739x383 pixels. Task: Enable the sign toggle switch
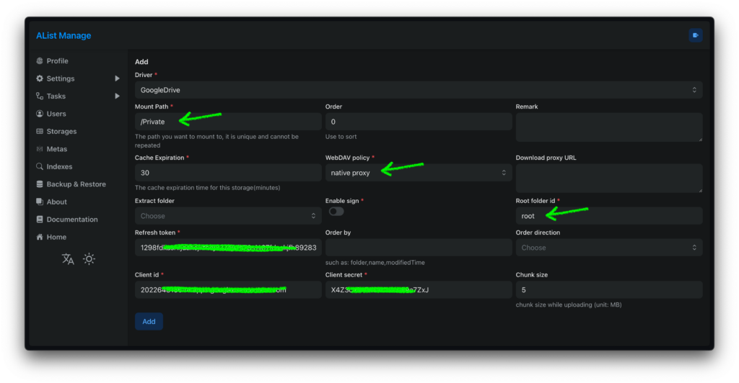pos(336,212)
